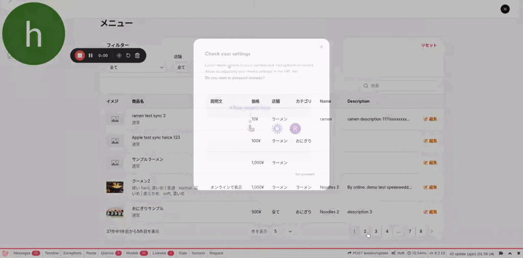The height and width of the screenshot is (258, 523).
Task: Click the Laravel debugbar logo icon
Action: [x=5, y=253]
